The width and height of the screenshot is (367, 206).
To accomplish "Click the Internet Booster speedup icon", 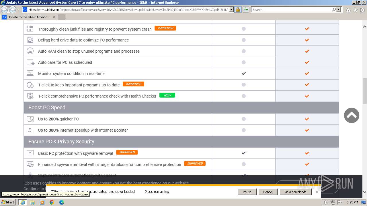I will 30,130.
